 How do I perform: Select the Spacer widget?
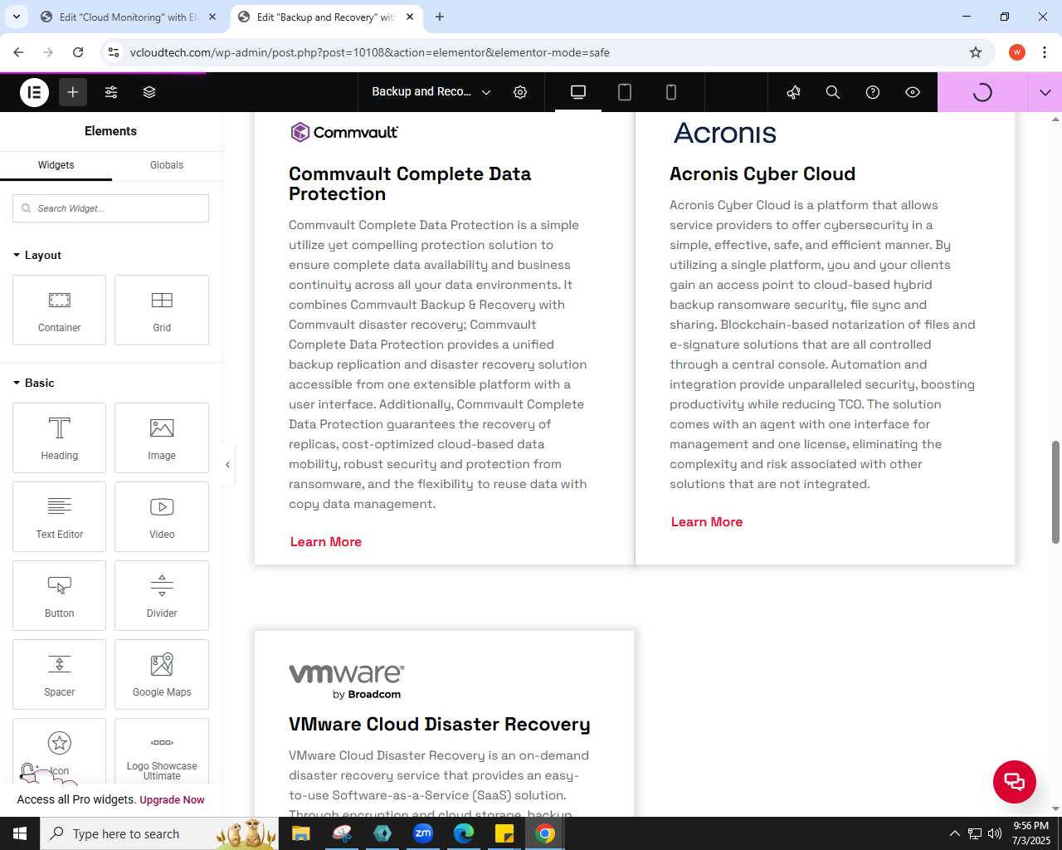59,674
